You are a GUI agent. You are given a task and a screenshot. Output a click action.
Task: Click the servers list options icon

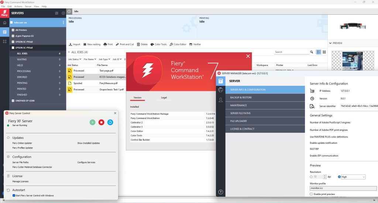pyautogui.click(x=56, y=13)
